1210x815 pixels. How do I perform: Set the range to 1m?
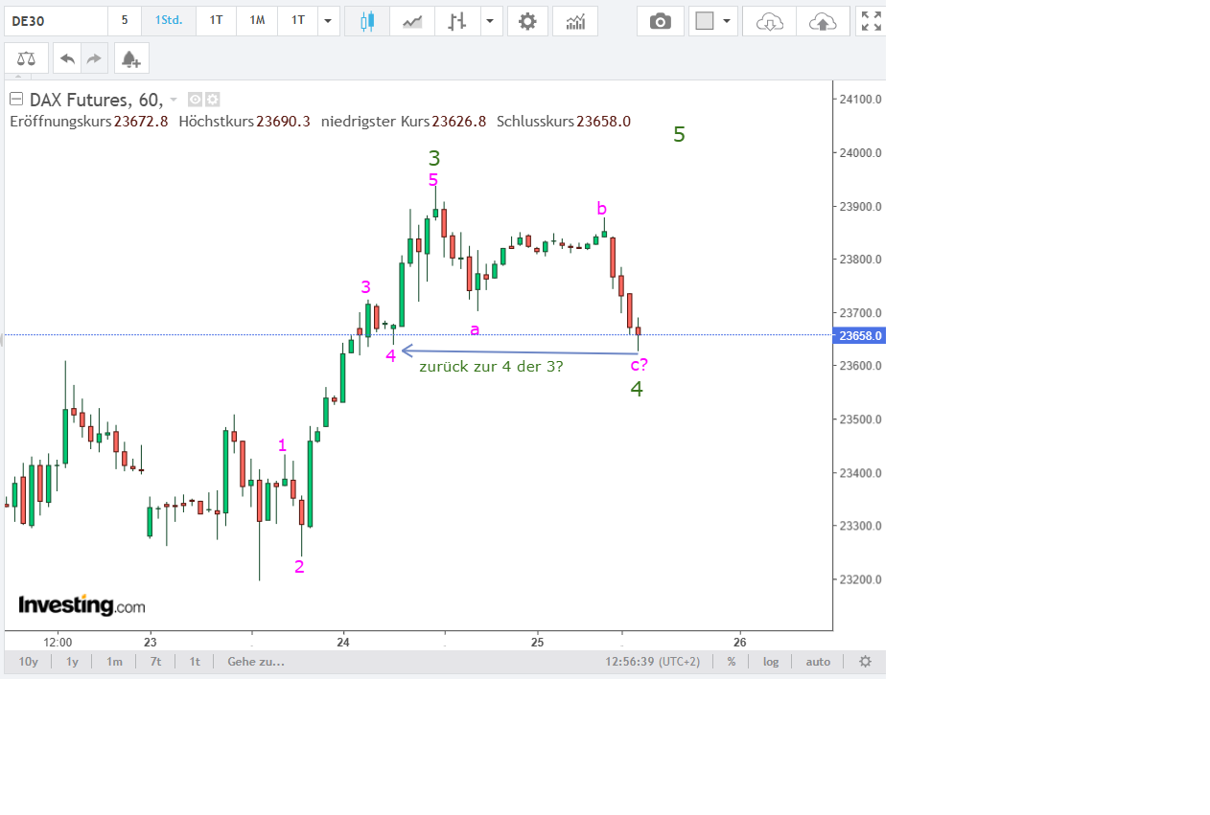(x=114, y=662)
